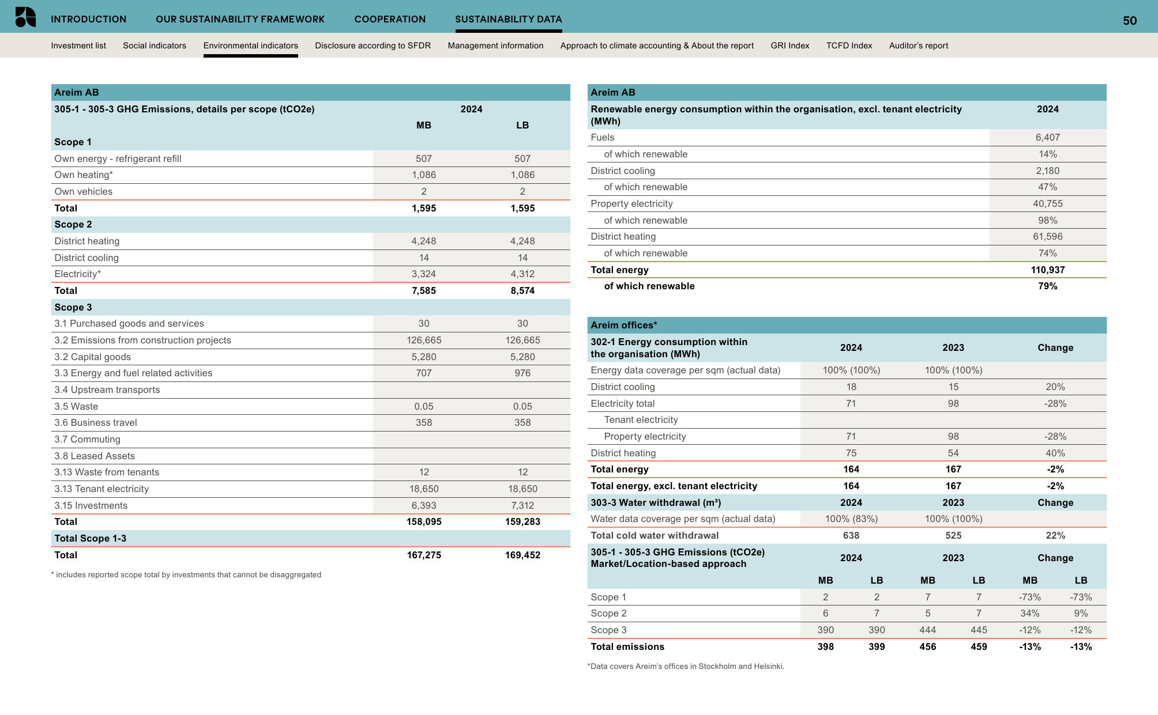This screenshot has height=715, width=1158.
Task: Click the disaggregated investments footnote
Action: (x=186, y=574)
